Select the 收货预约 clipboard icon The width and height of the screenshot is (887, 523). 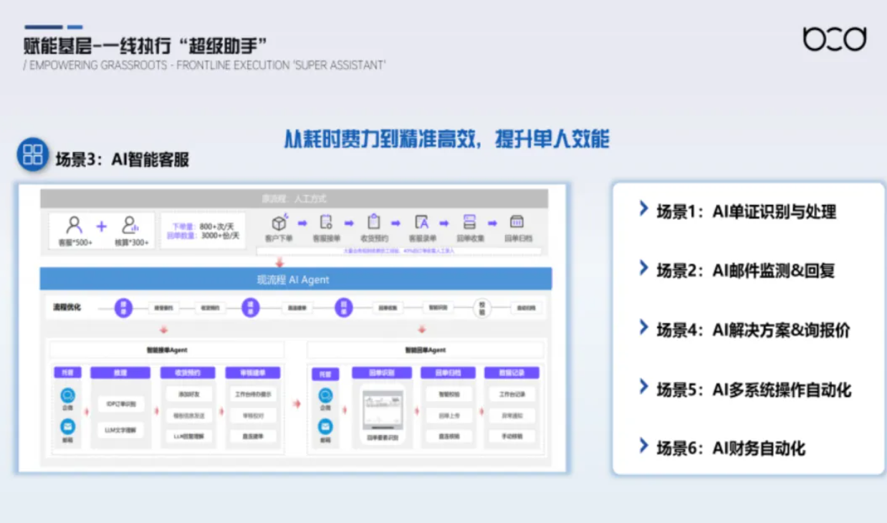[373, 222]
